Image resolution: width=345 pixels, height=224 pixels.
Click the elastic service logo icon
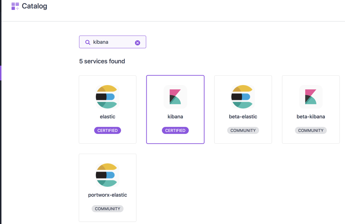(x=107, y=97)
